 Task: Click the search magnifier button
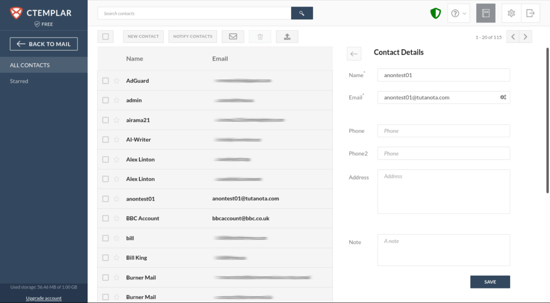coord(302,13)
